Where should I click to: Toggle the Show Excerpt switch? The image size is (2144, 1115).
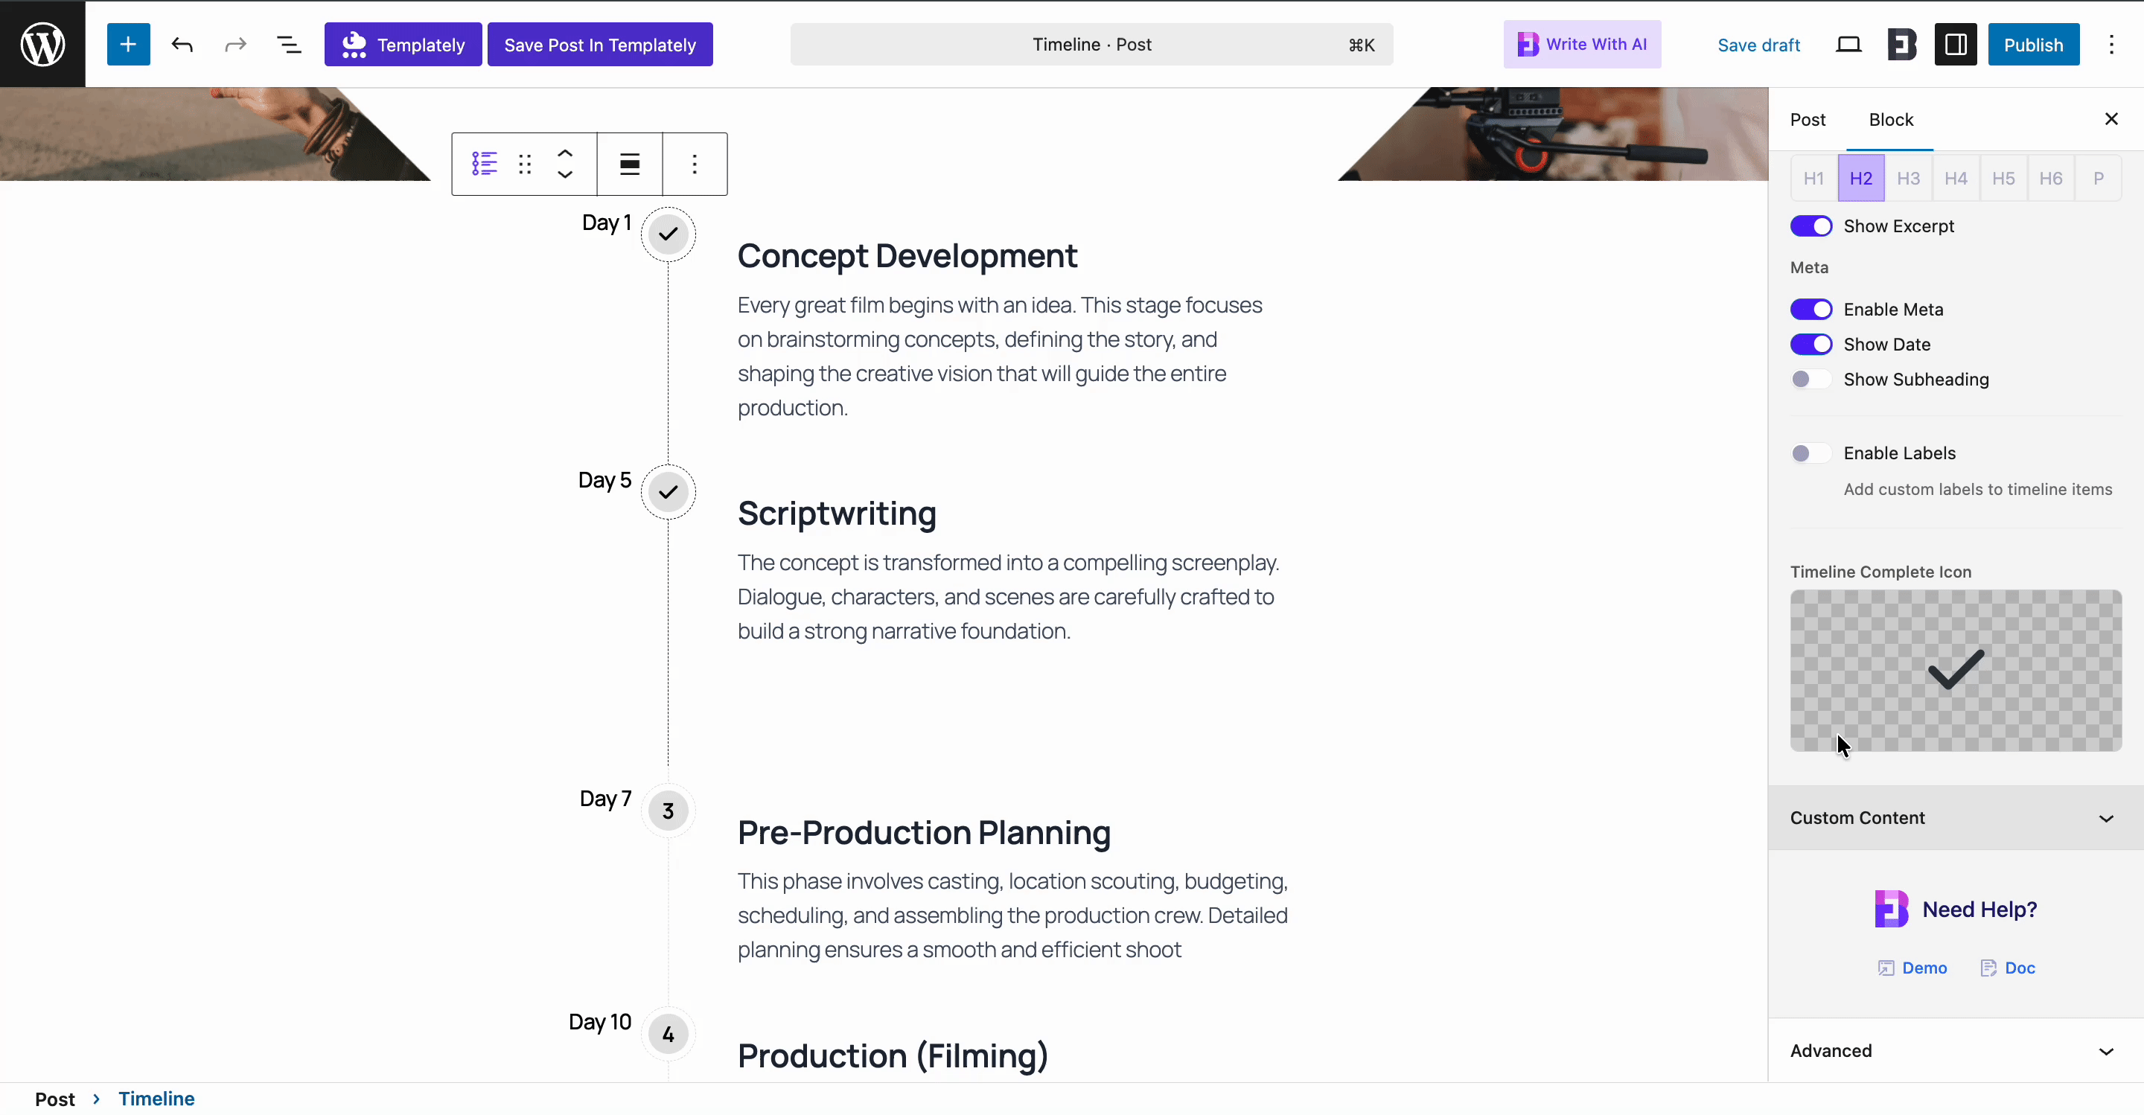coord(1811,226)
